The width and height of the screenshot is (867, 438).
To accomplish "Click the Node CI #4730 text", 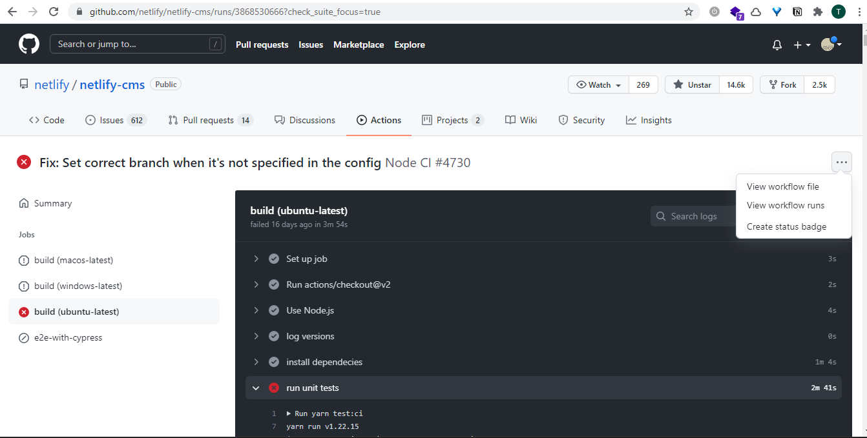I will (428, 163).
